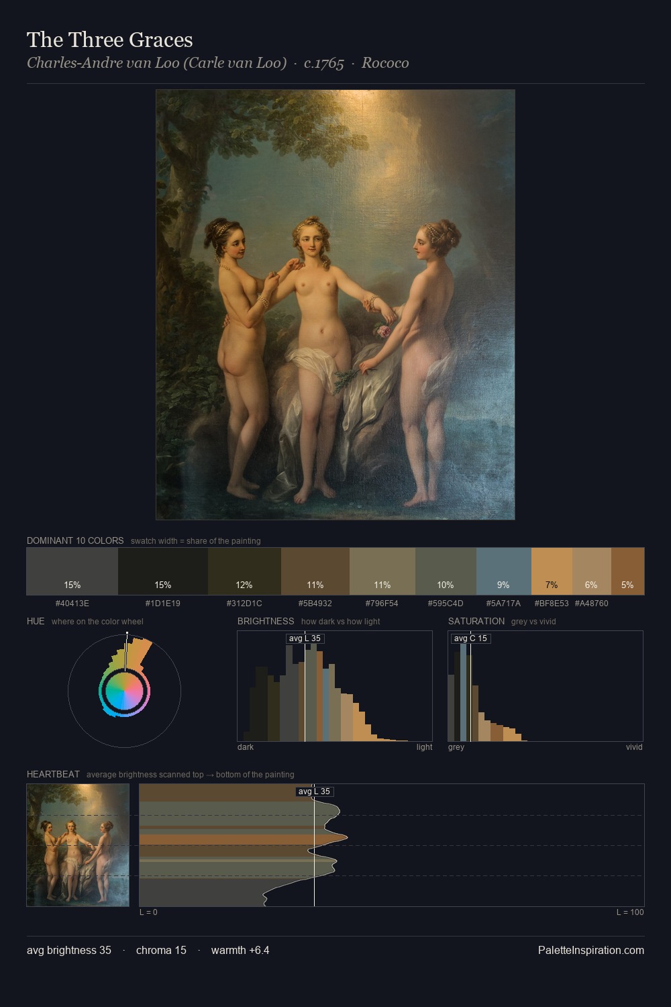
Task: Click the avg L 35 label in heartbeat chart
Action: (314, 792)
